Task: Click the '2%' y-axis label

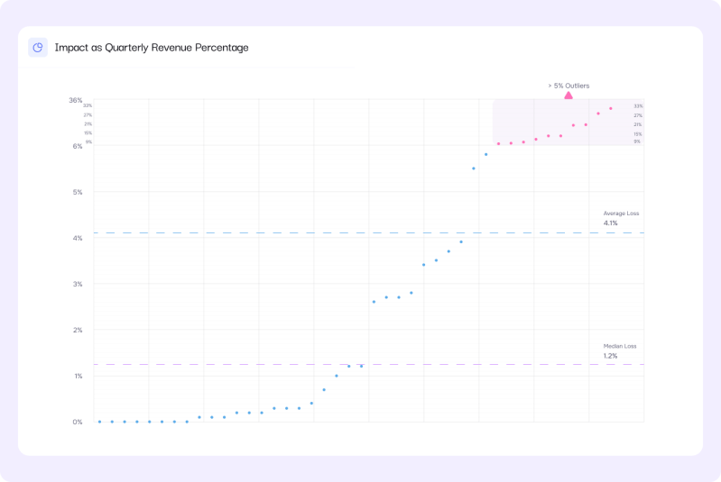Action: pyautogui.click(x=78, y=330)
